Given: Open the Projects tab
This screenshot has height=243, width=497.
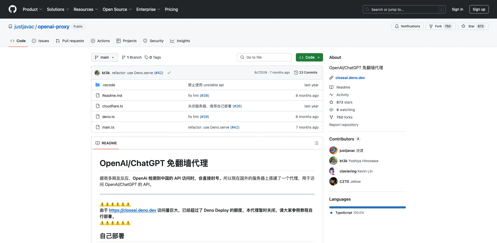Looking at the screenshot, I should pyautogui.click(x=127, y=41).
